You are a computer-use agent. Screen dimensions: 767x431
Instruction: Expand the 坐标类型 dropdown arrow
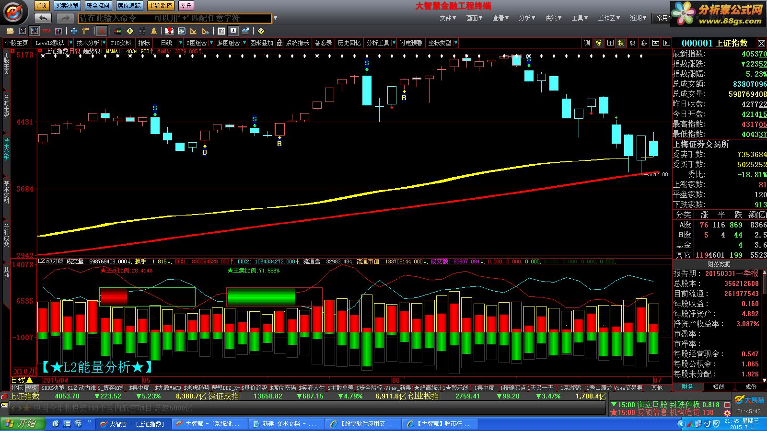coord(456,43)
